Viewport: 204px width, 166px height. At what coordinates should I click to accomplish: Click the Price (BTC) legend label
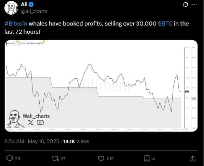click(12, 43)
